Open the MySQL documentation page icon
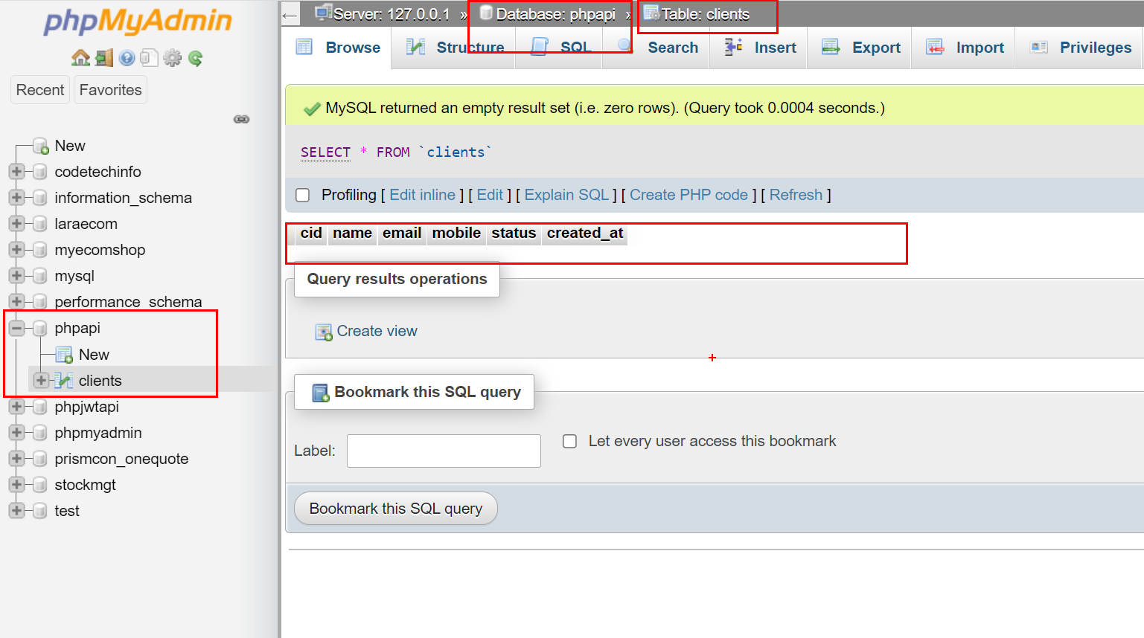The image size is (1144, 638). (149, 58)
